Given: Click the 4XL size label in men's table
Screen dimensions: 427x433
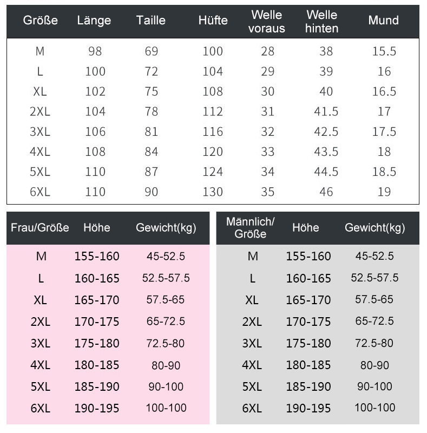Looking at the screenshot, I should (252, 365).
